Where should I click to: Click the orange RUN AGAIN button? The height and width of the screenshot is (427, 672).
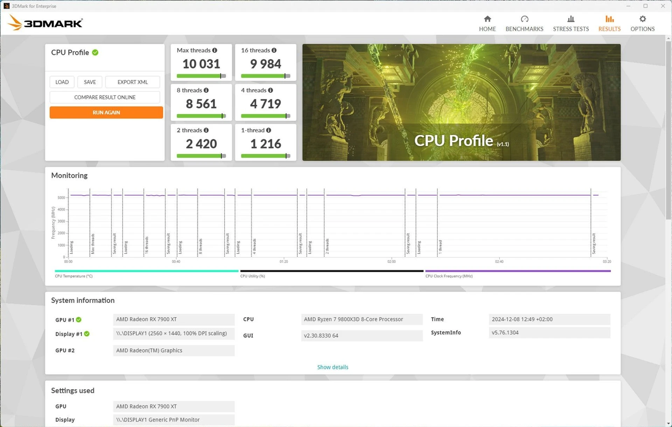(106, 112)
